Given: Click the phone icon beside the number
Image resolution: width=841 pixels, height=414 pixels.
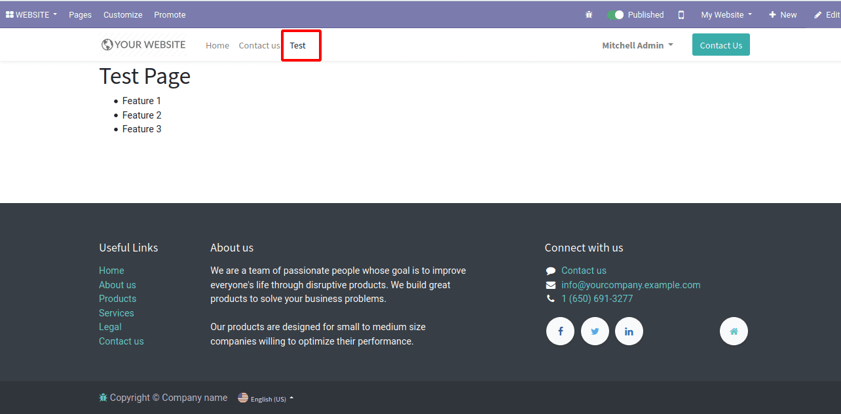Looking at the screenshot, I should [x=550, y=299].
